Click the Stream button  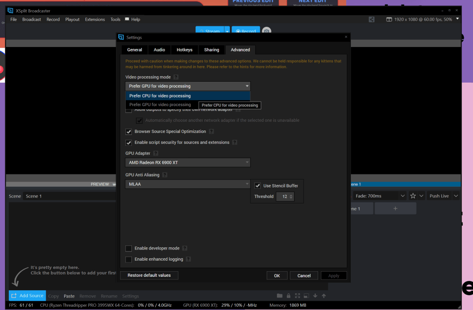[209, 31]
